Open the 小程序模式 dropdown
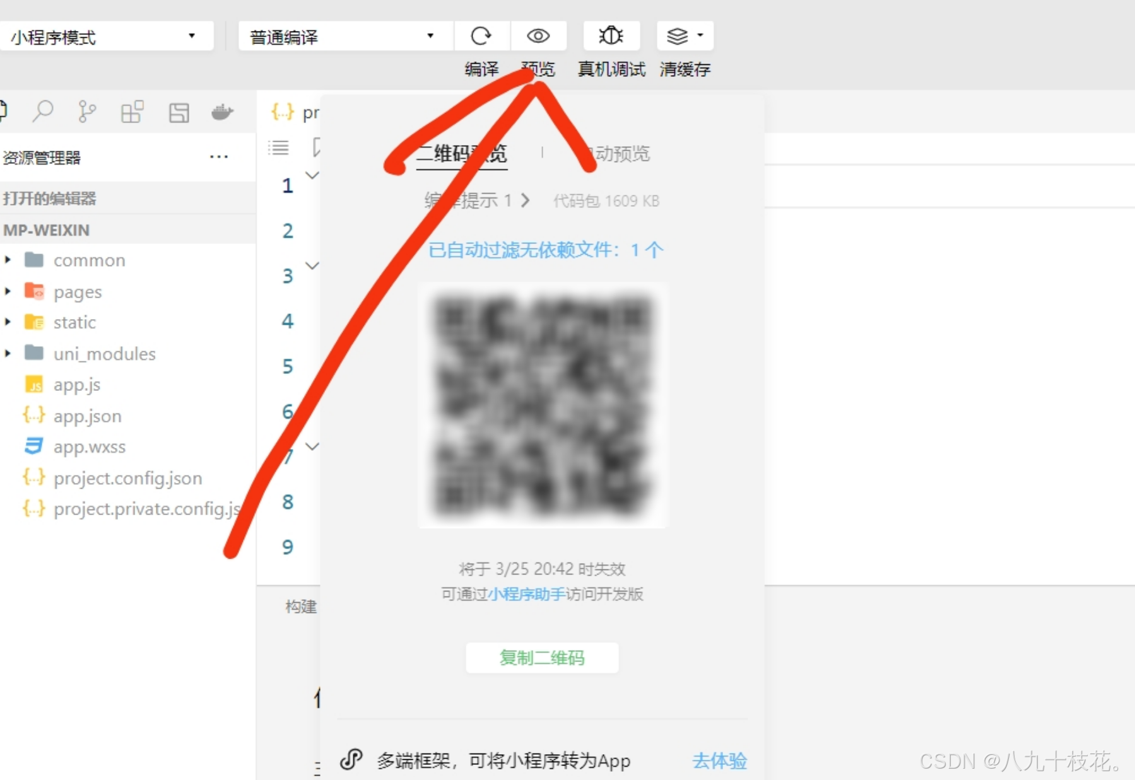The height and width of the screenshot is (780, 1135). tap(192, 36)
